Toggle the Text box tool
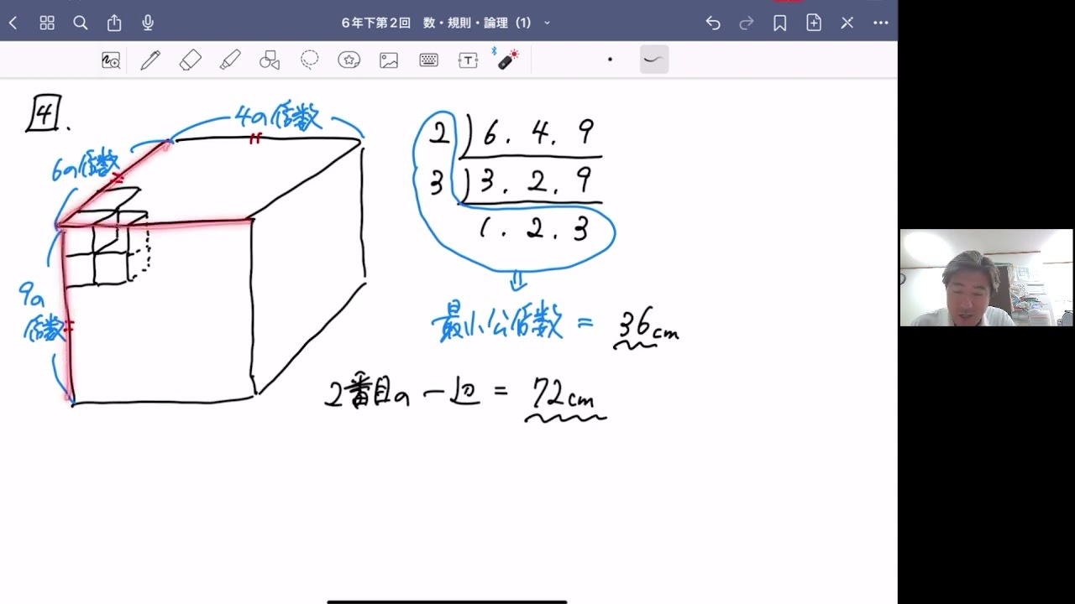This screenshot has height=604, width=1075. coord(468,60)
